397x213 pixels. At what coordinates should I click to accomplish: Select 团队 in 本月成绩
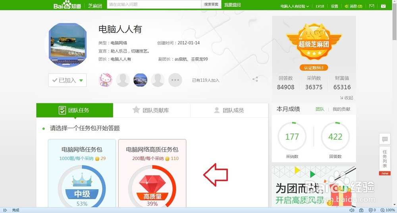(x=320, y=109)
